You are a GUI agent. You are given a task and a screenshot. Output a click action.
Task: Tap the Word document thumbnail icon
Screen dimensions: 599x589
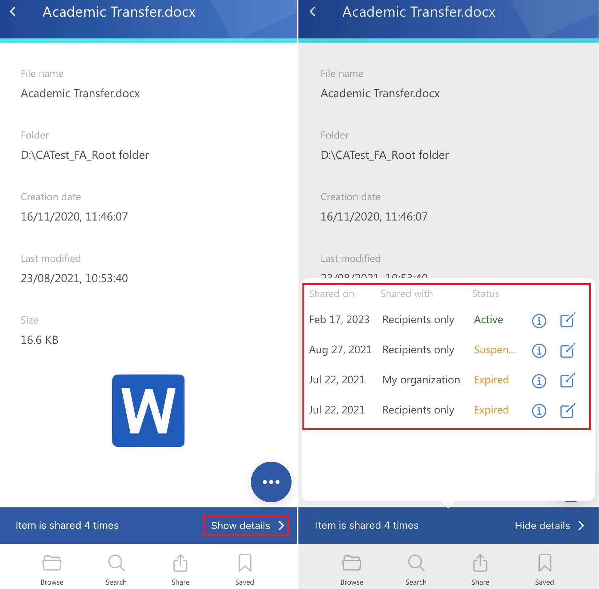(148, 411)
